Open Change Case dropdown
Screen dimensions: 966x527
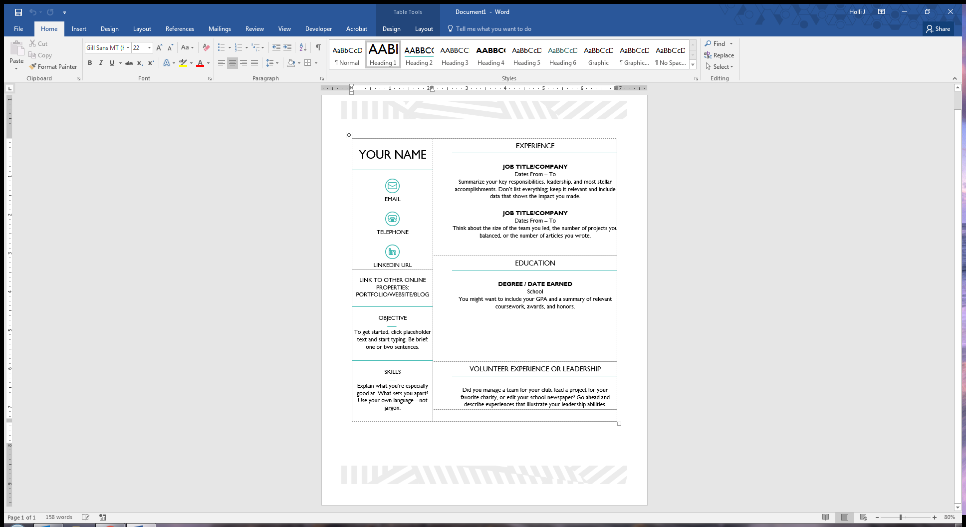(187, 48)
